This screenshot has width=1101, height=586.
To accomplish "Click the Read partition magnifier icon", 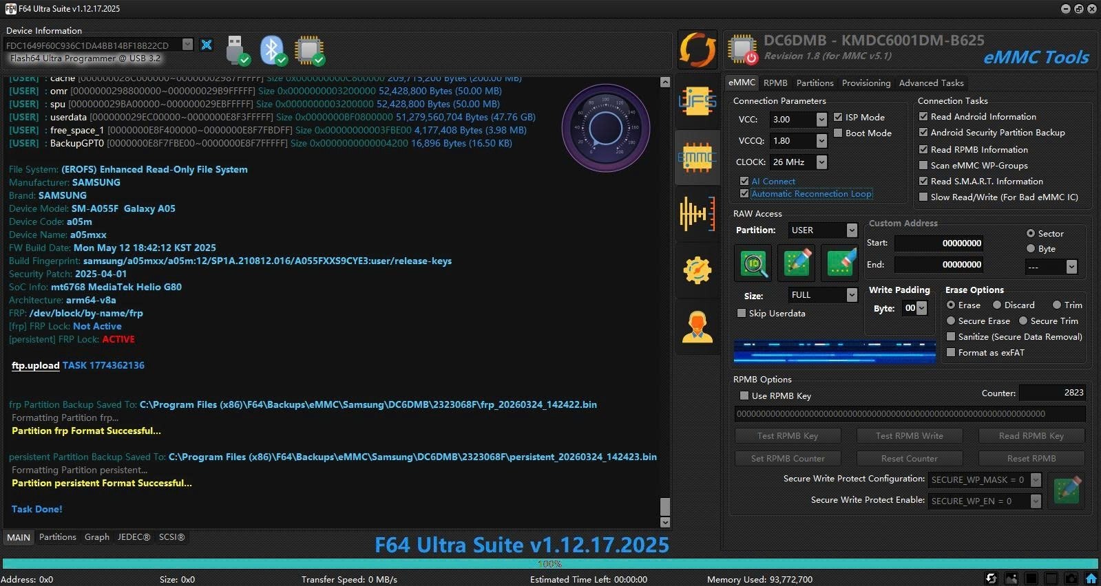I will [x=753, y=263].
